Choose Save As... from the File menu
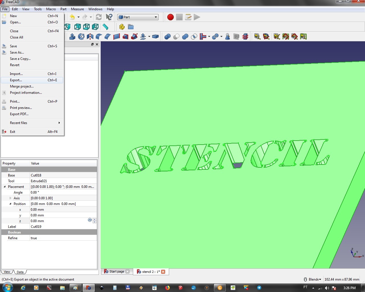Image resolution: width=365 pixels, height=292 pixels. 32,52
